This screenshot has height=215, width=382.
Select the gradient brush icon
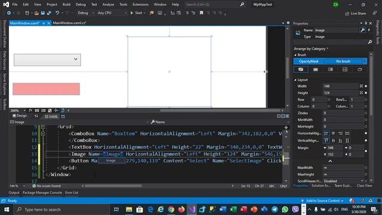pyautogui.click(x=330, y=69)
